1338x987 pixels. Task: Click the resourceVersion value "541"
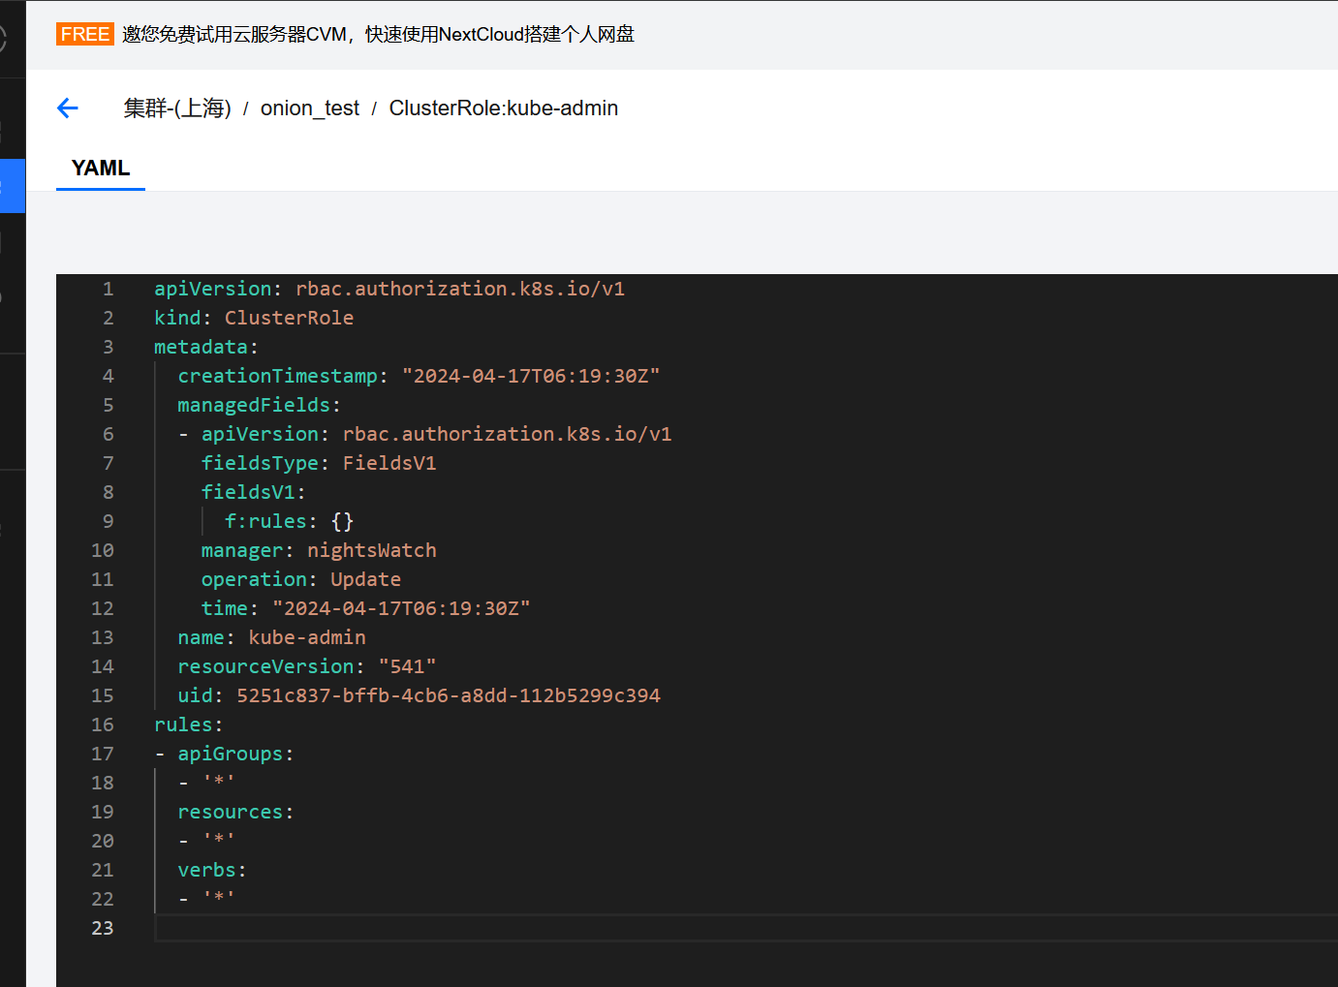[x=407, y=666]
